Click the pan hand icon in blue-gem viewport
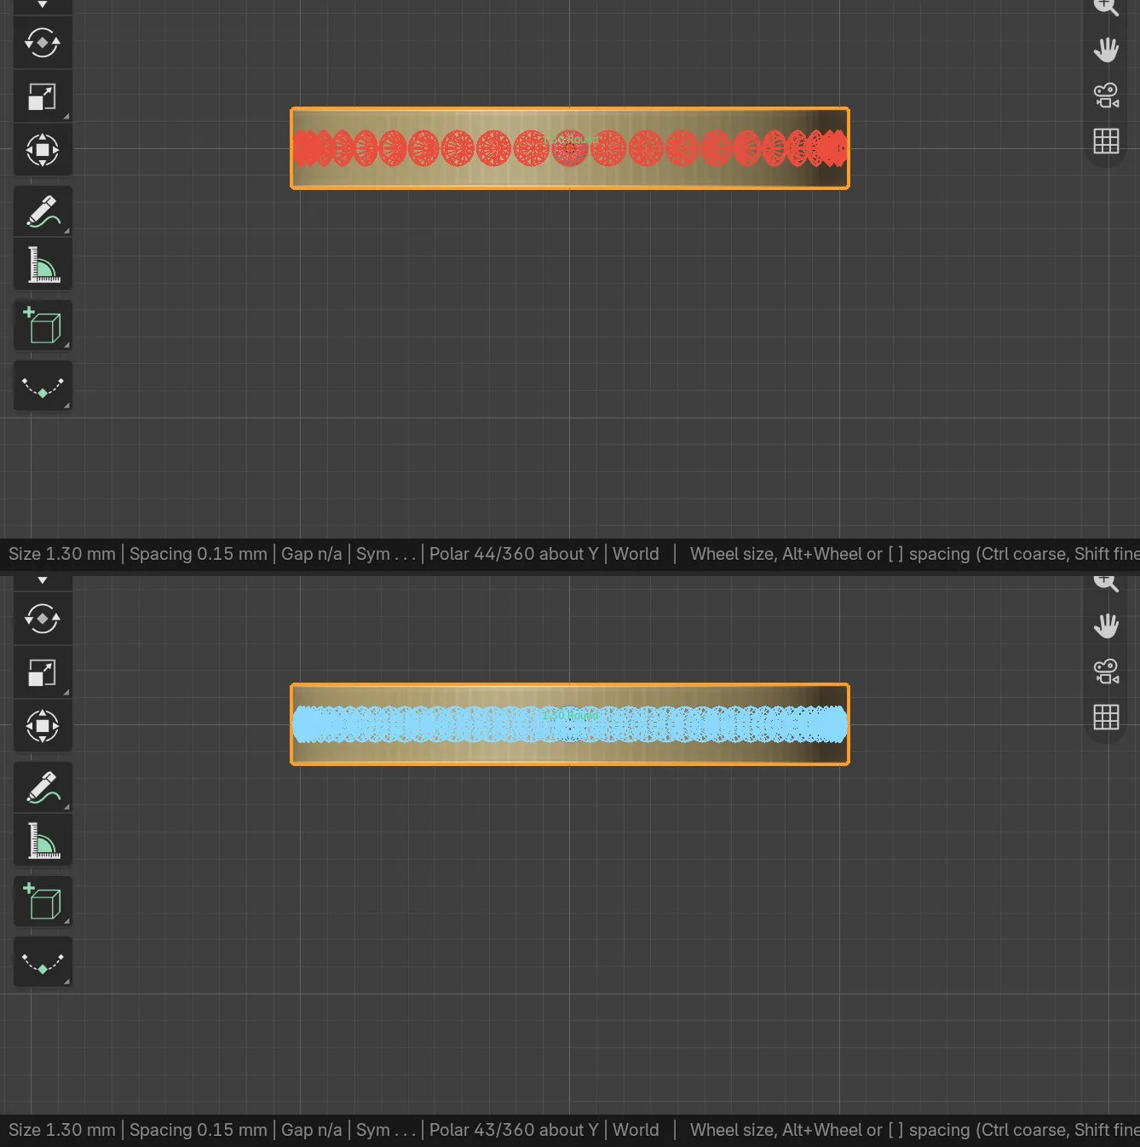 pos(1106,626)
